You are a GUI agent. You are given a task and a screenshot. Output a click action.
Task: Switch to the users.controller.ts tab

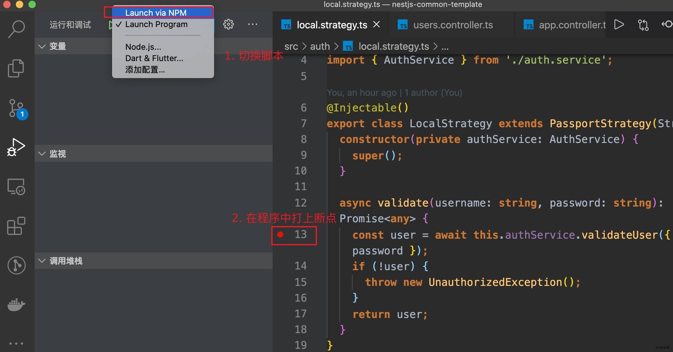pyautogui.click(x=452, y=25)
